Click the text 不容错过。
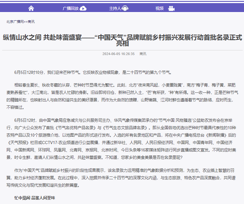244x204 pixels. [15, 107]
